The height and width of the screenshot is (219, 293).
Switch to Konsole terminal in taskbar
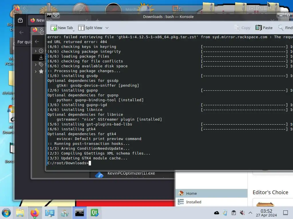point(80,213)
